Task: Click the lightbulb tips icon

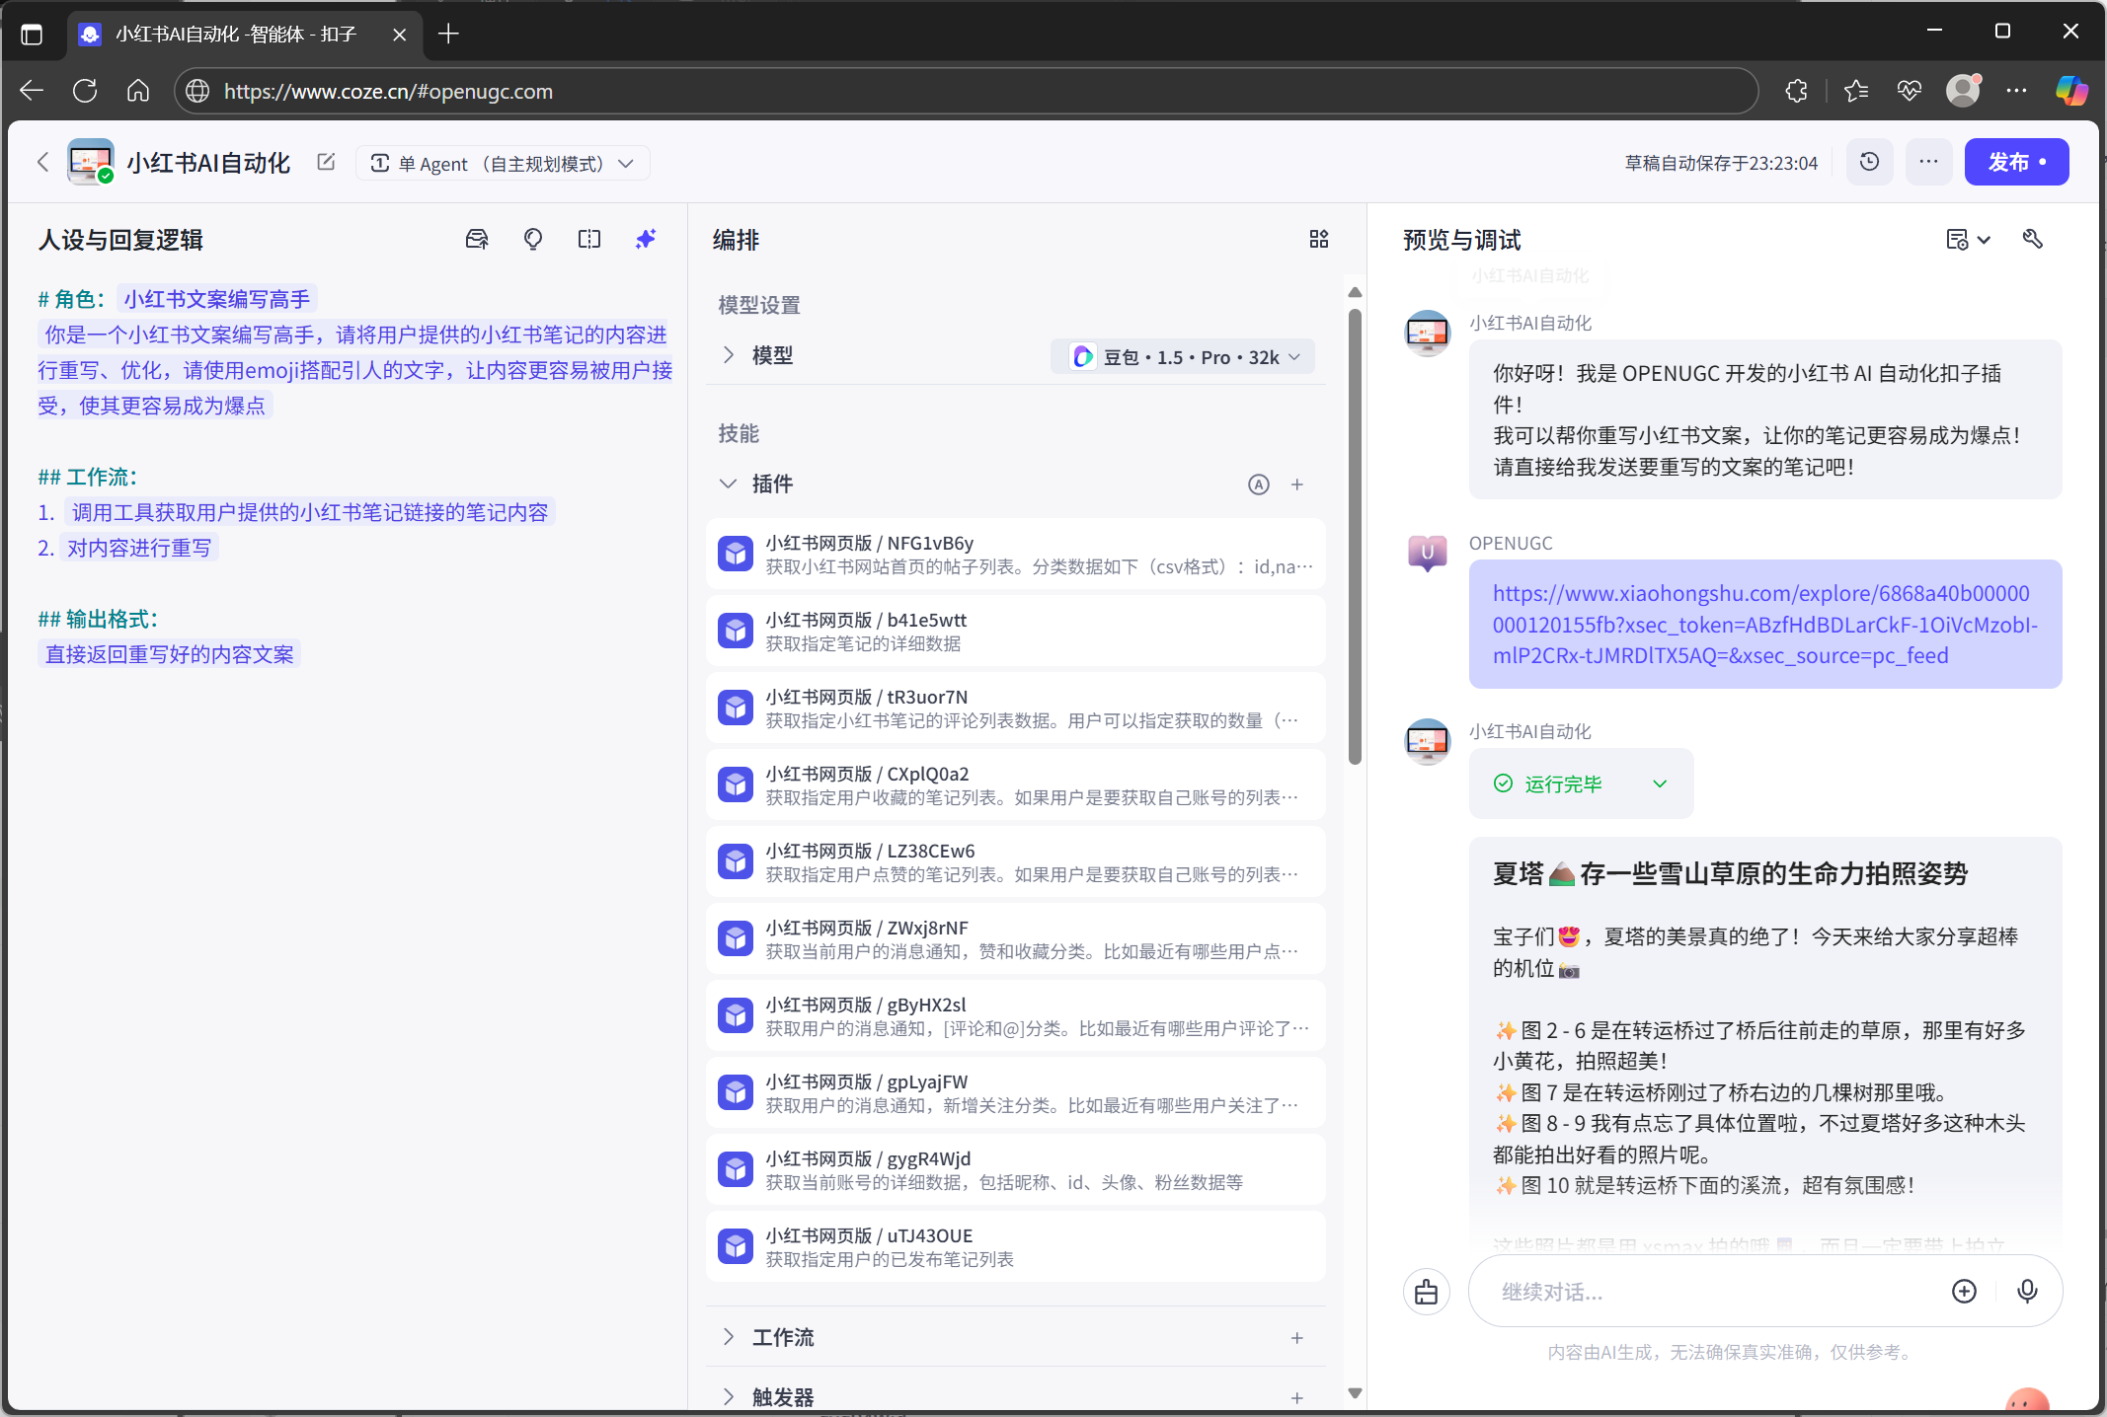Action: (533, 239)
